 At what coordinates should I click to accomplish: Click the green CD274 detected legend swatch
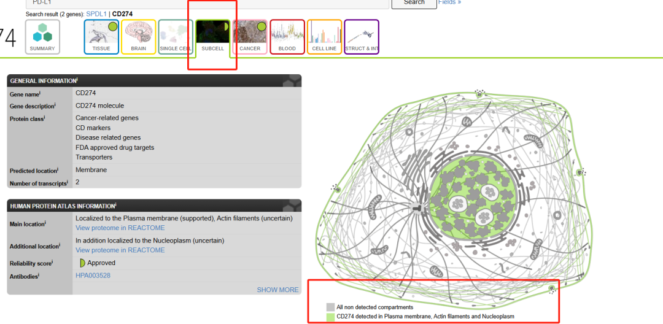click(330, 317)
